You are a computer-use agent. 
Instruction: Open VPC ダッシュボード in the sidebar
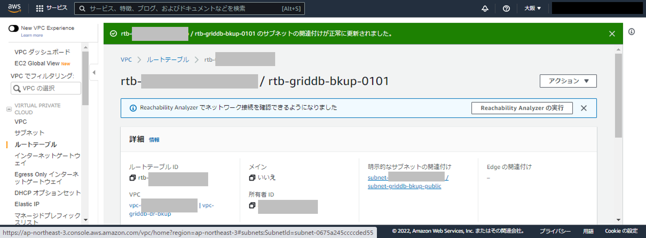coord(42,52)
